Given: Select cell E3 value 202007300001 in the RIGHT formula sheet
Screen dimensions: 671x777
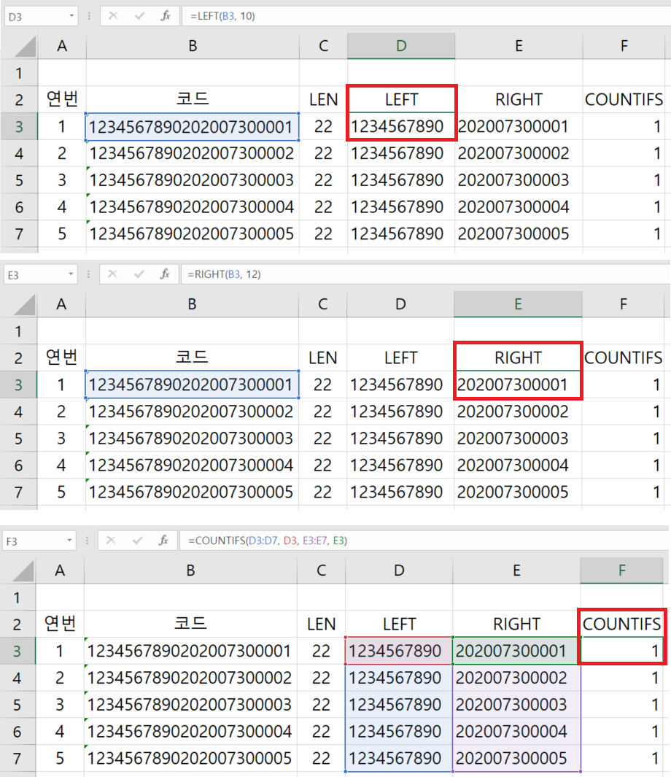Looking at the screenshot, I should tap(518, 385).
